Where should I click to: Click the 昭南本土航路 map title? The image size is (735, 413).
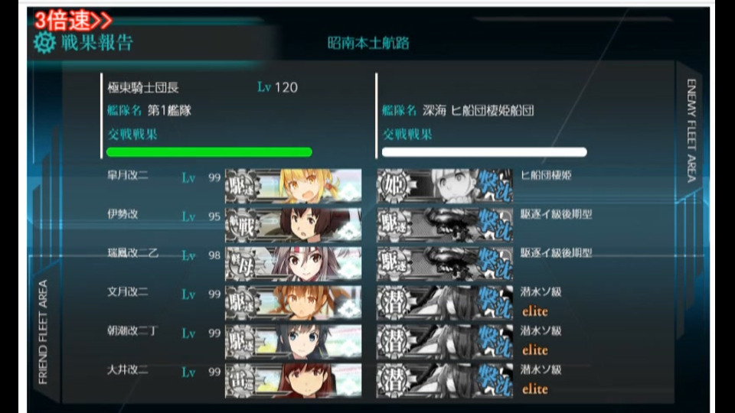pos(368,43)
